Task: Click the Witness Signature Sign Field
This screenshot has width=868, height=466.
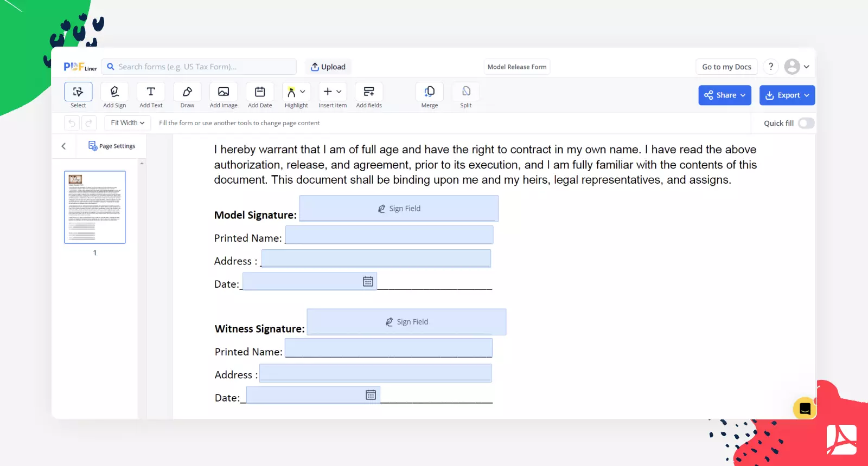Action: (406, 322)
